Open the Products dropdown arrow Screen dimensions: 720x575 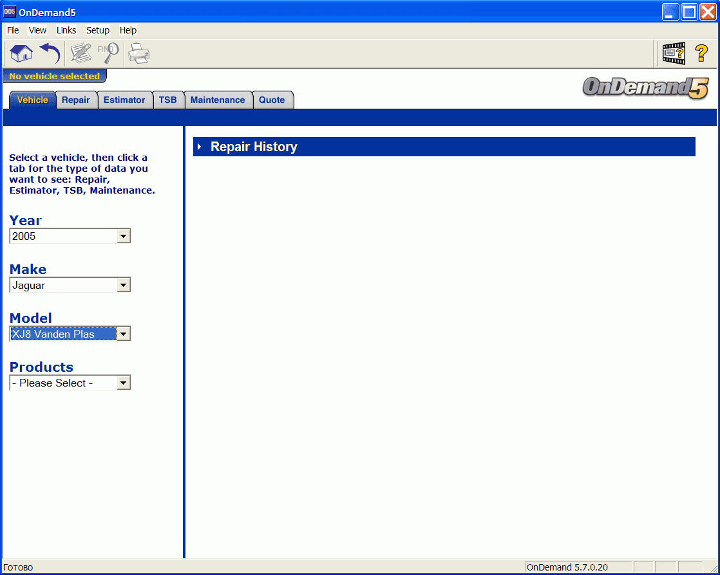point(123,383)
